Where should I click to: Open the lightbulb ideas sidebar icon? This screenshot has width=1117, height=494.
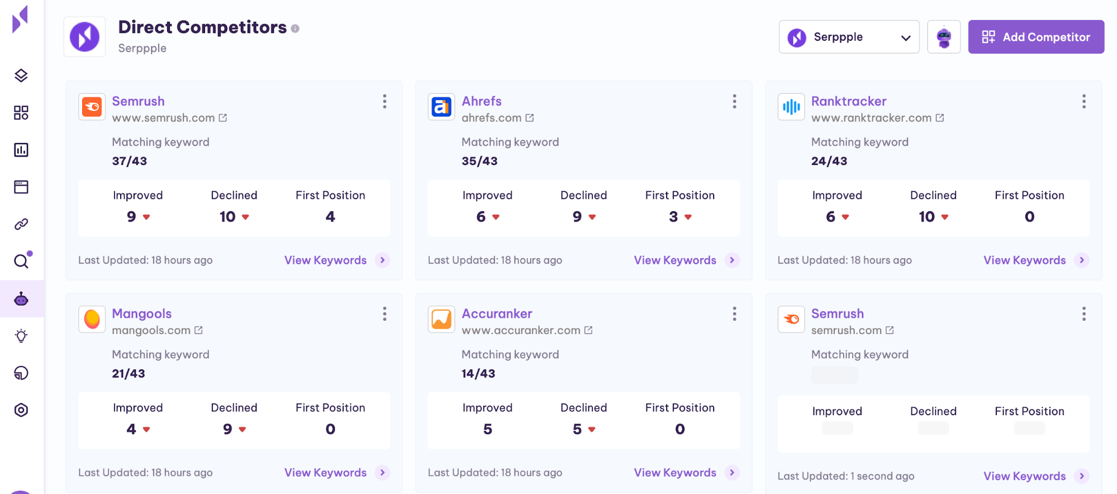[x=21, y=336]
